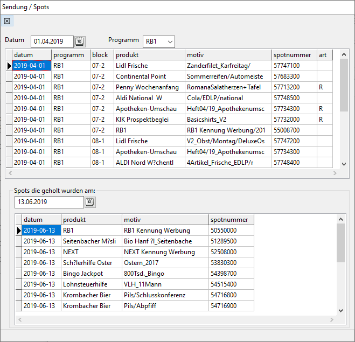The image size is (355, 342).
Task: Click the small X close icon below title
Action: (7, 21)
